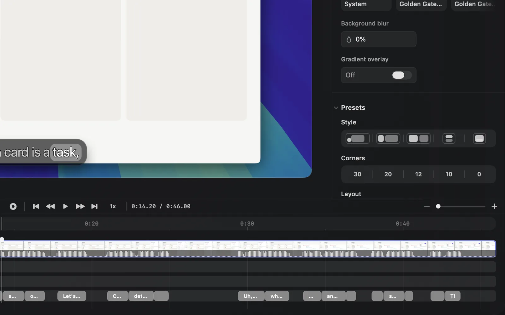The image size is (505, 315).
Task: Set Corners to 0
Action: tap(479, 174)
